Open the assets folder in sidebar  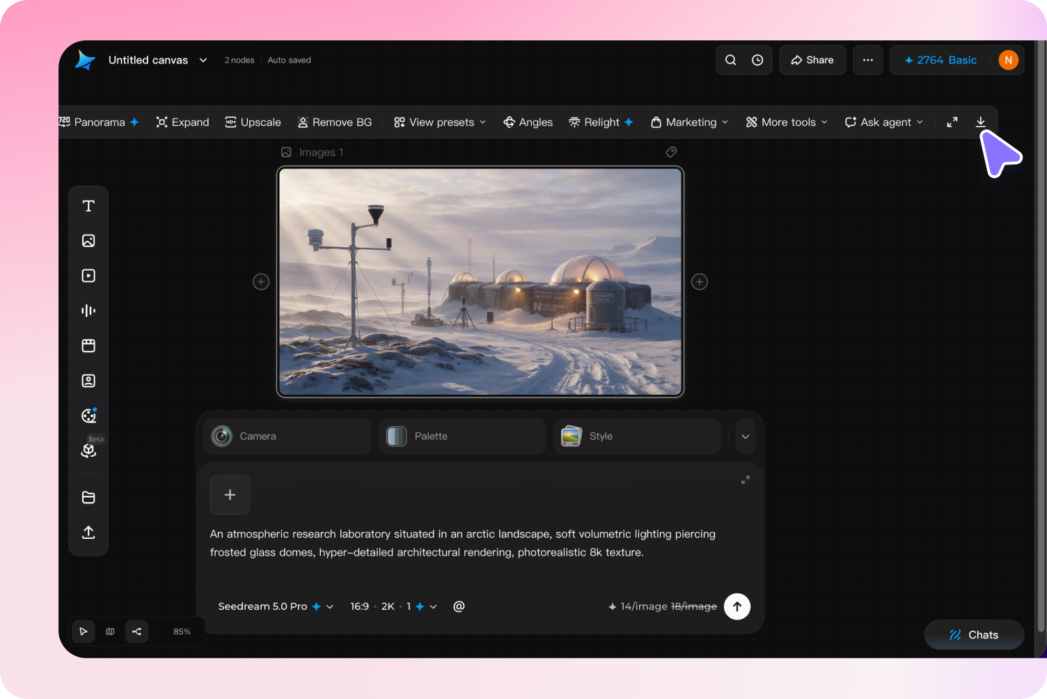click(x=88, y=497)
